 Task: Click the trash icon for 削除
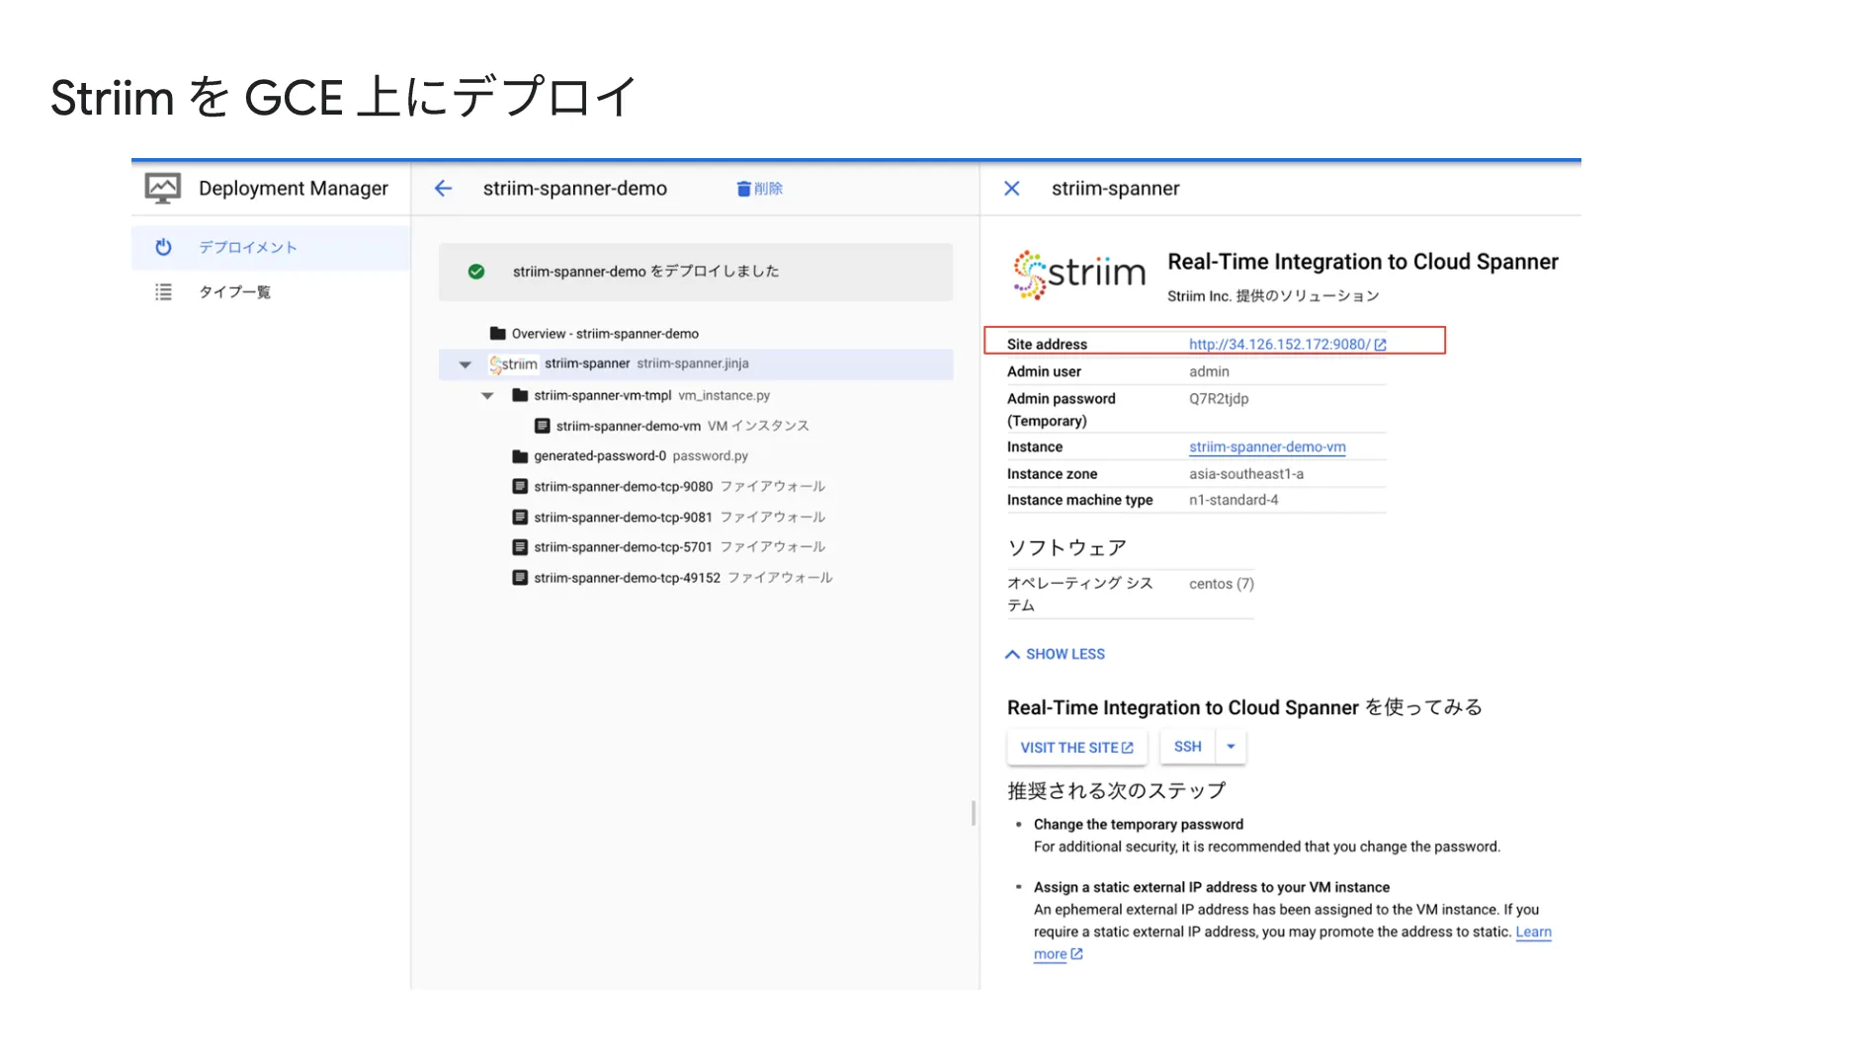click(x=743, y=189)
